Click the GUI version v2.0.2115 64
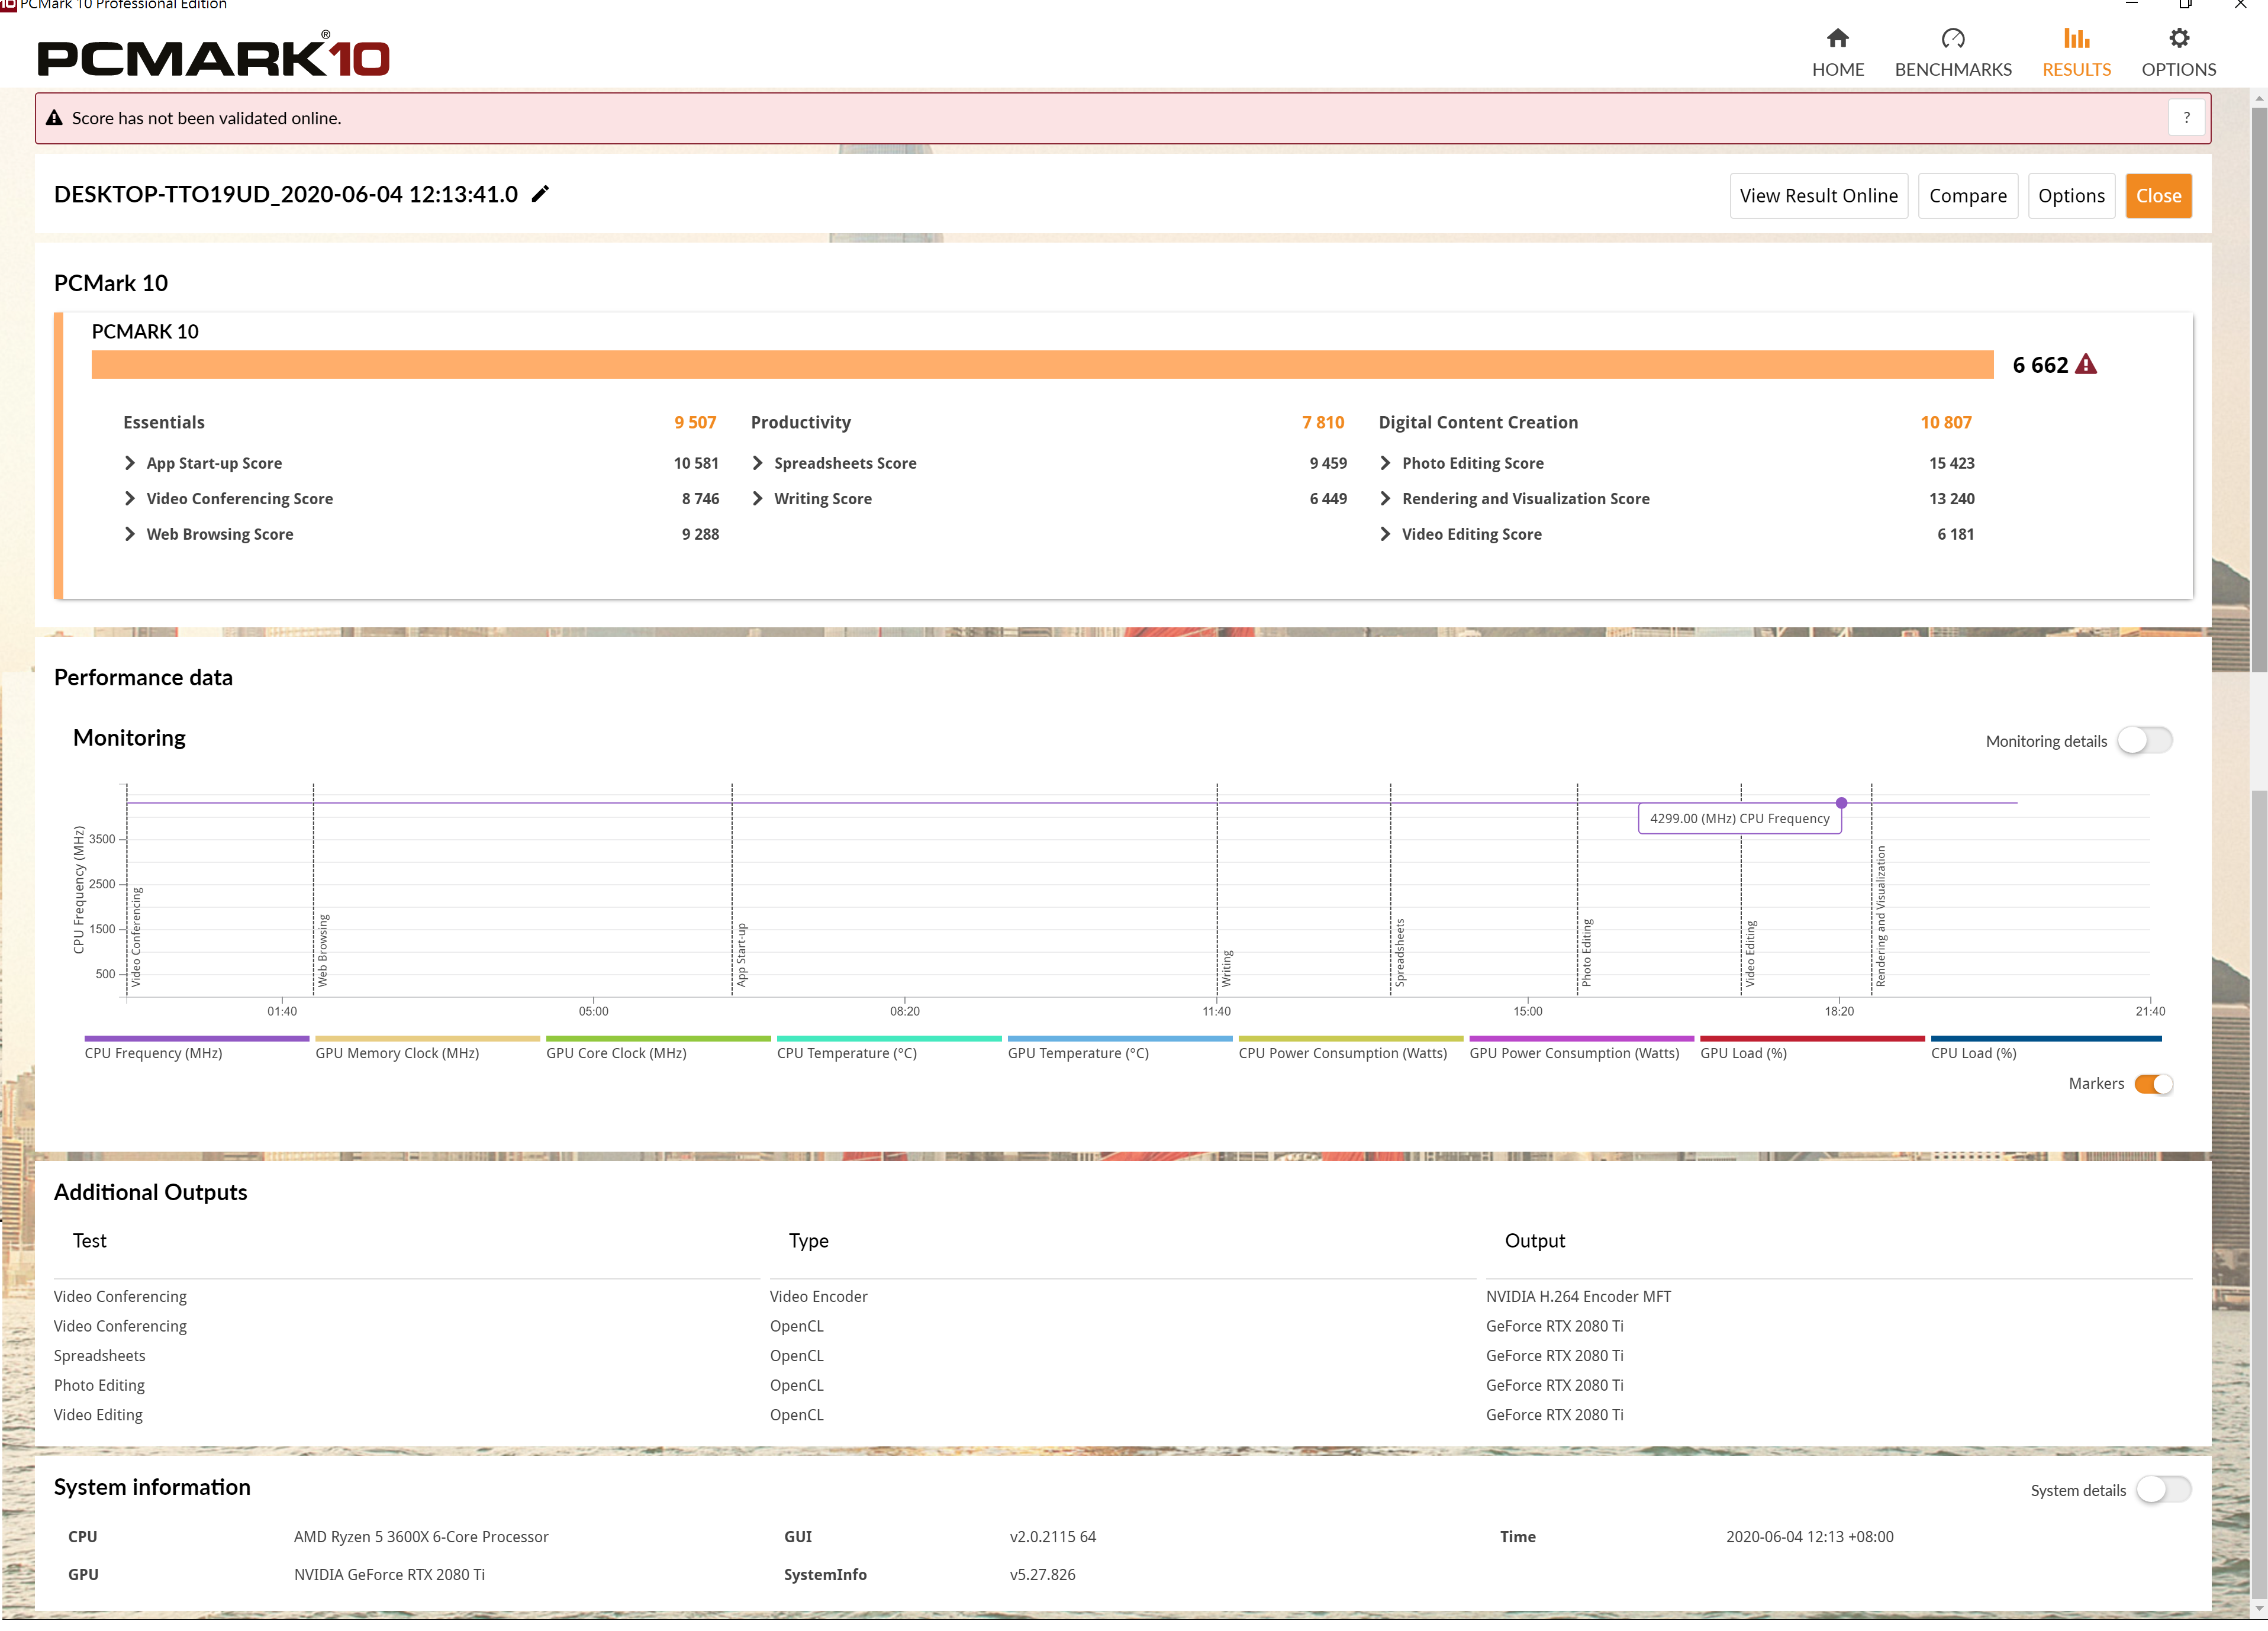The width and height of the screenshot is (2268, 1631). tap(1053, 1536)
